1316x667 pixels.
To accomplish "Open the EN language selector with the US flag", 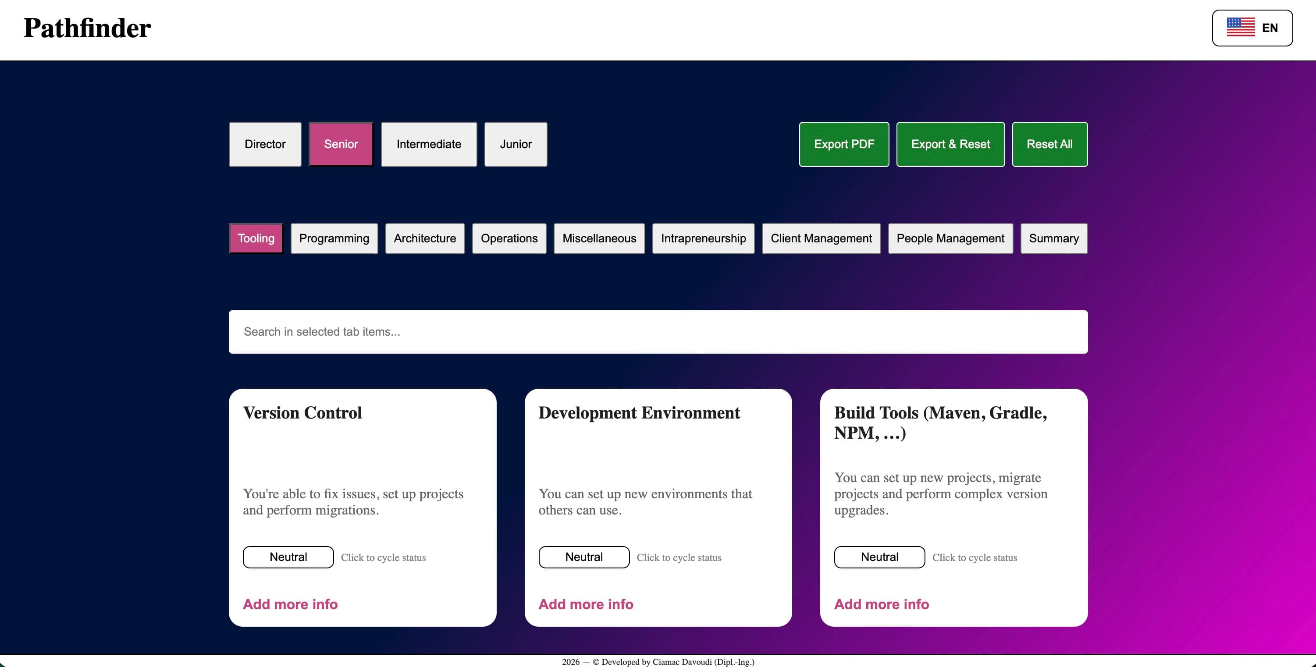I will click(1252, 28).
